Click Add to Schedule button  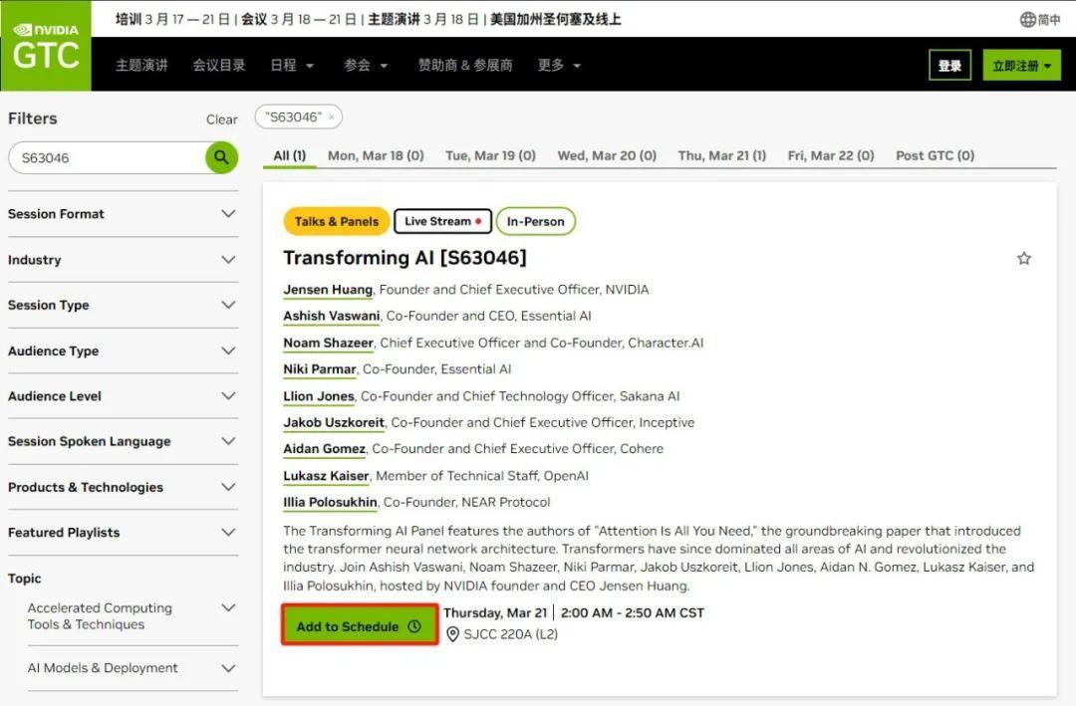[x=359, y=625]
